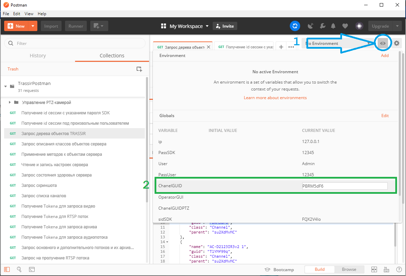Click the search magnifier in Filter box

(x=11, y=43)
